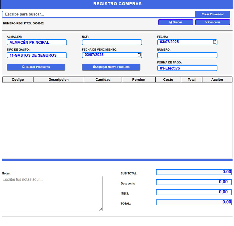
Task: Open the FORMA DE PAGO dropdown
Action: pos(187,68)
